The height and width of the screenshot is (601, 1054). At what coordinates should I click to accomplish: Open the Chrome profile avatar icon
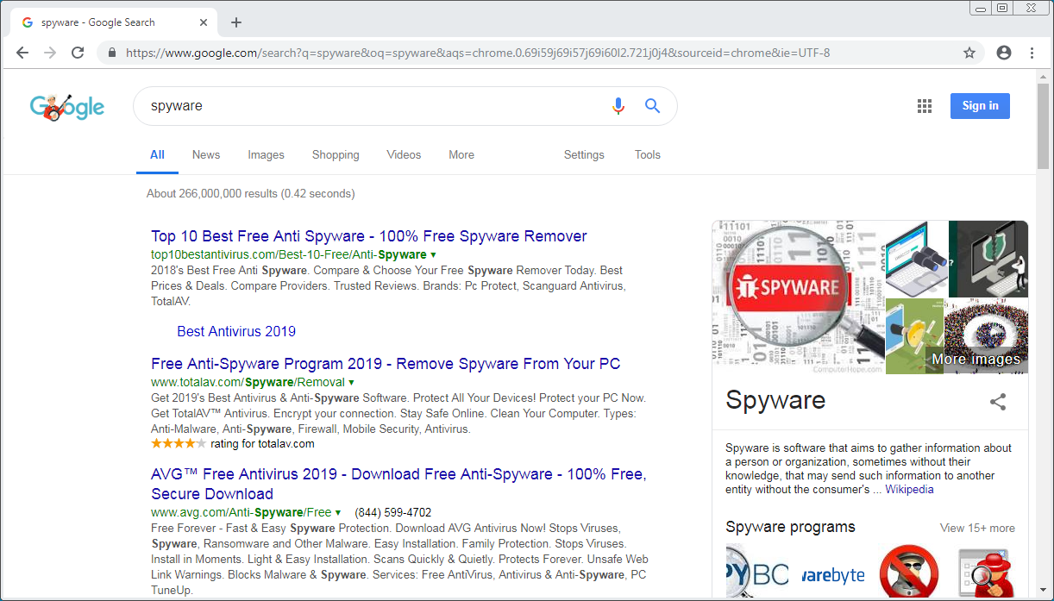click(x=1003, y=53)
